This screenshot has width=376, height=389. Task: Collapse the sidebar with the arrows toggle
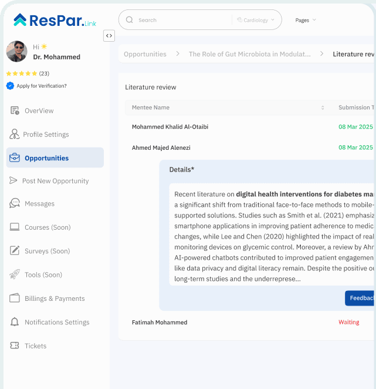click(109, 36)
